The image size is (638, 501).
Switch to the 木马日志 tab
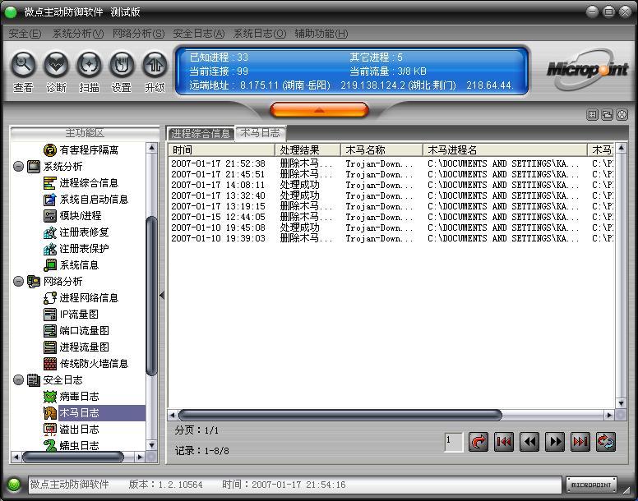261,133
